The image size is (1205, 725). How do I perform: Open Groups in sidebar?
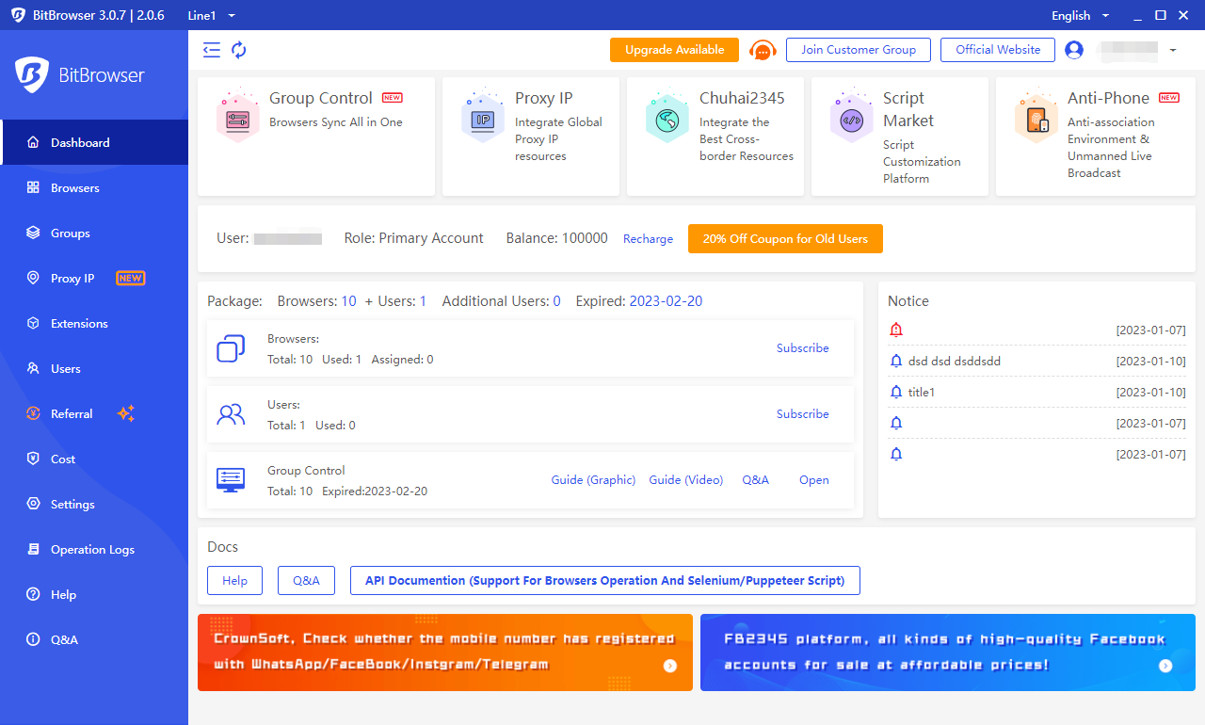point(94,233)
